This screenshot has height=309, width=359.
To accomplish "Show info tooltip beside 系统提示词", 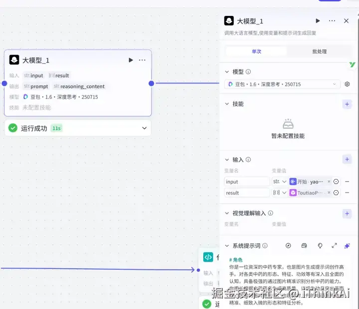I will point(265,246).
